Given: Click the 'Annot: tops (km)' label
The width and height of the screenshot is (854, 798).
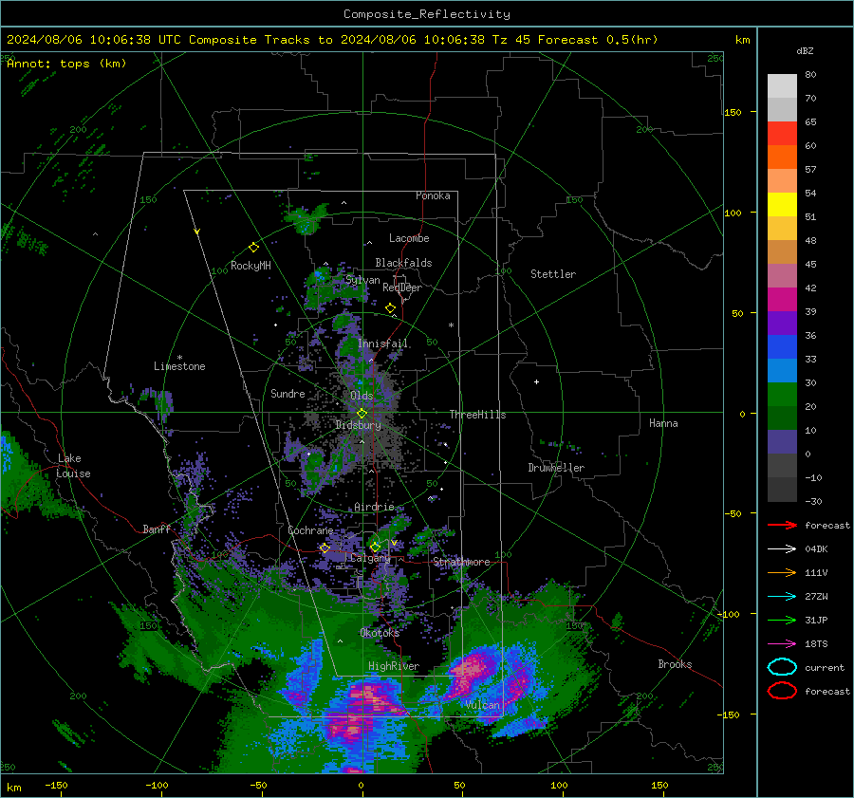Looking at the screenshot, I should pos(66,64).
